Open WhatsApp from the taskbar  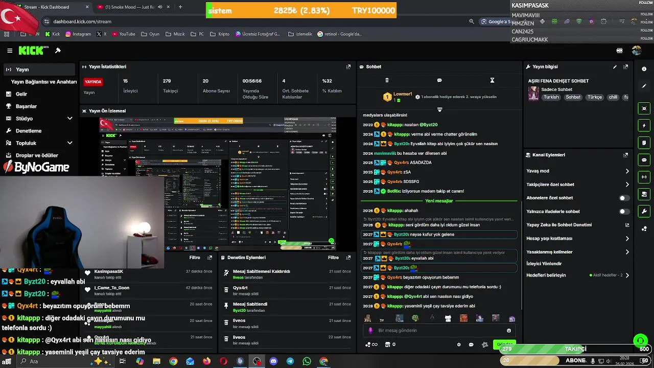coord(307,361)
